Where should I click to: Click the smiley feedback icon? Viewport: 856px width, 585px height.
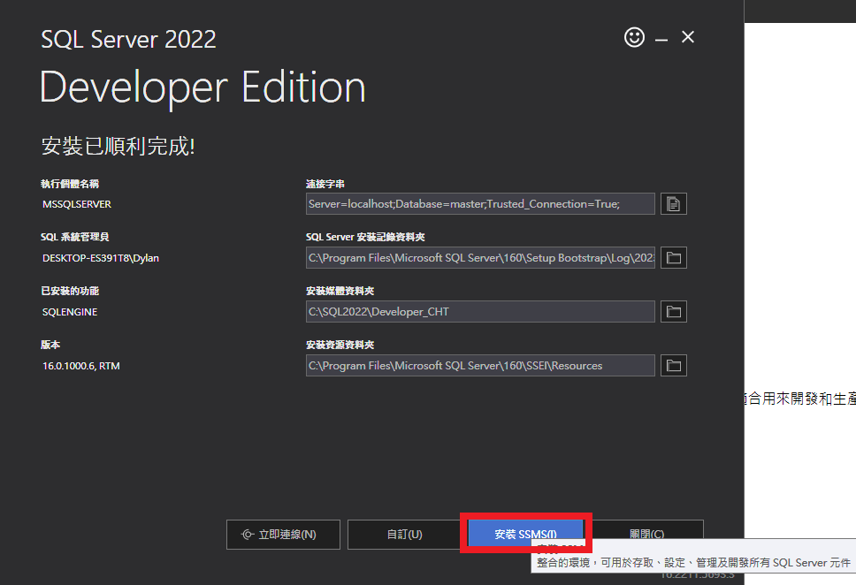[634, 38]
